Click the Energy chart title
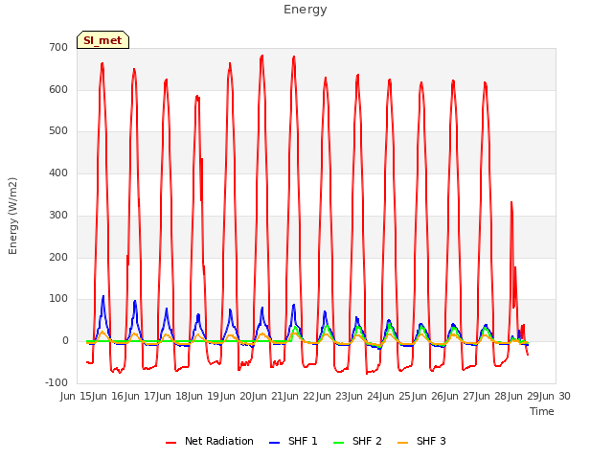This screenshot has height=460, width=613. [x=306, y=10]
